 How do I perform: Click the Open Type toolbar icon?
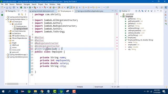coord(59,8)
